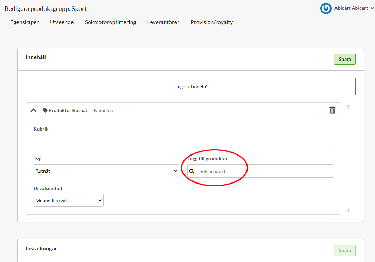Focus the Rubrik text field
This screenshot has height=262, width=375.
click(x=183, y=141)
